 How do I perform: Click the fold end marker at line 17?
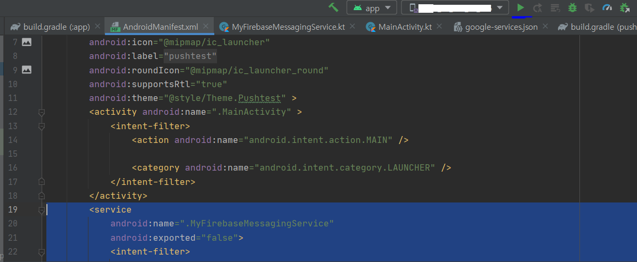click(x=41, y=182)
